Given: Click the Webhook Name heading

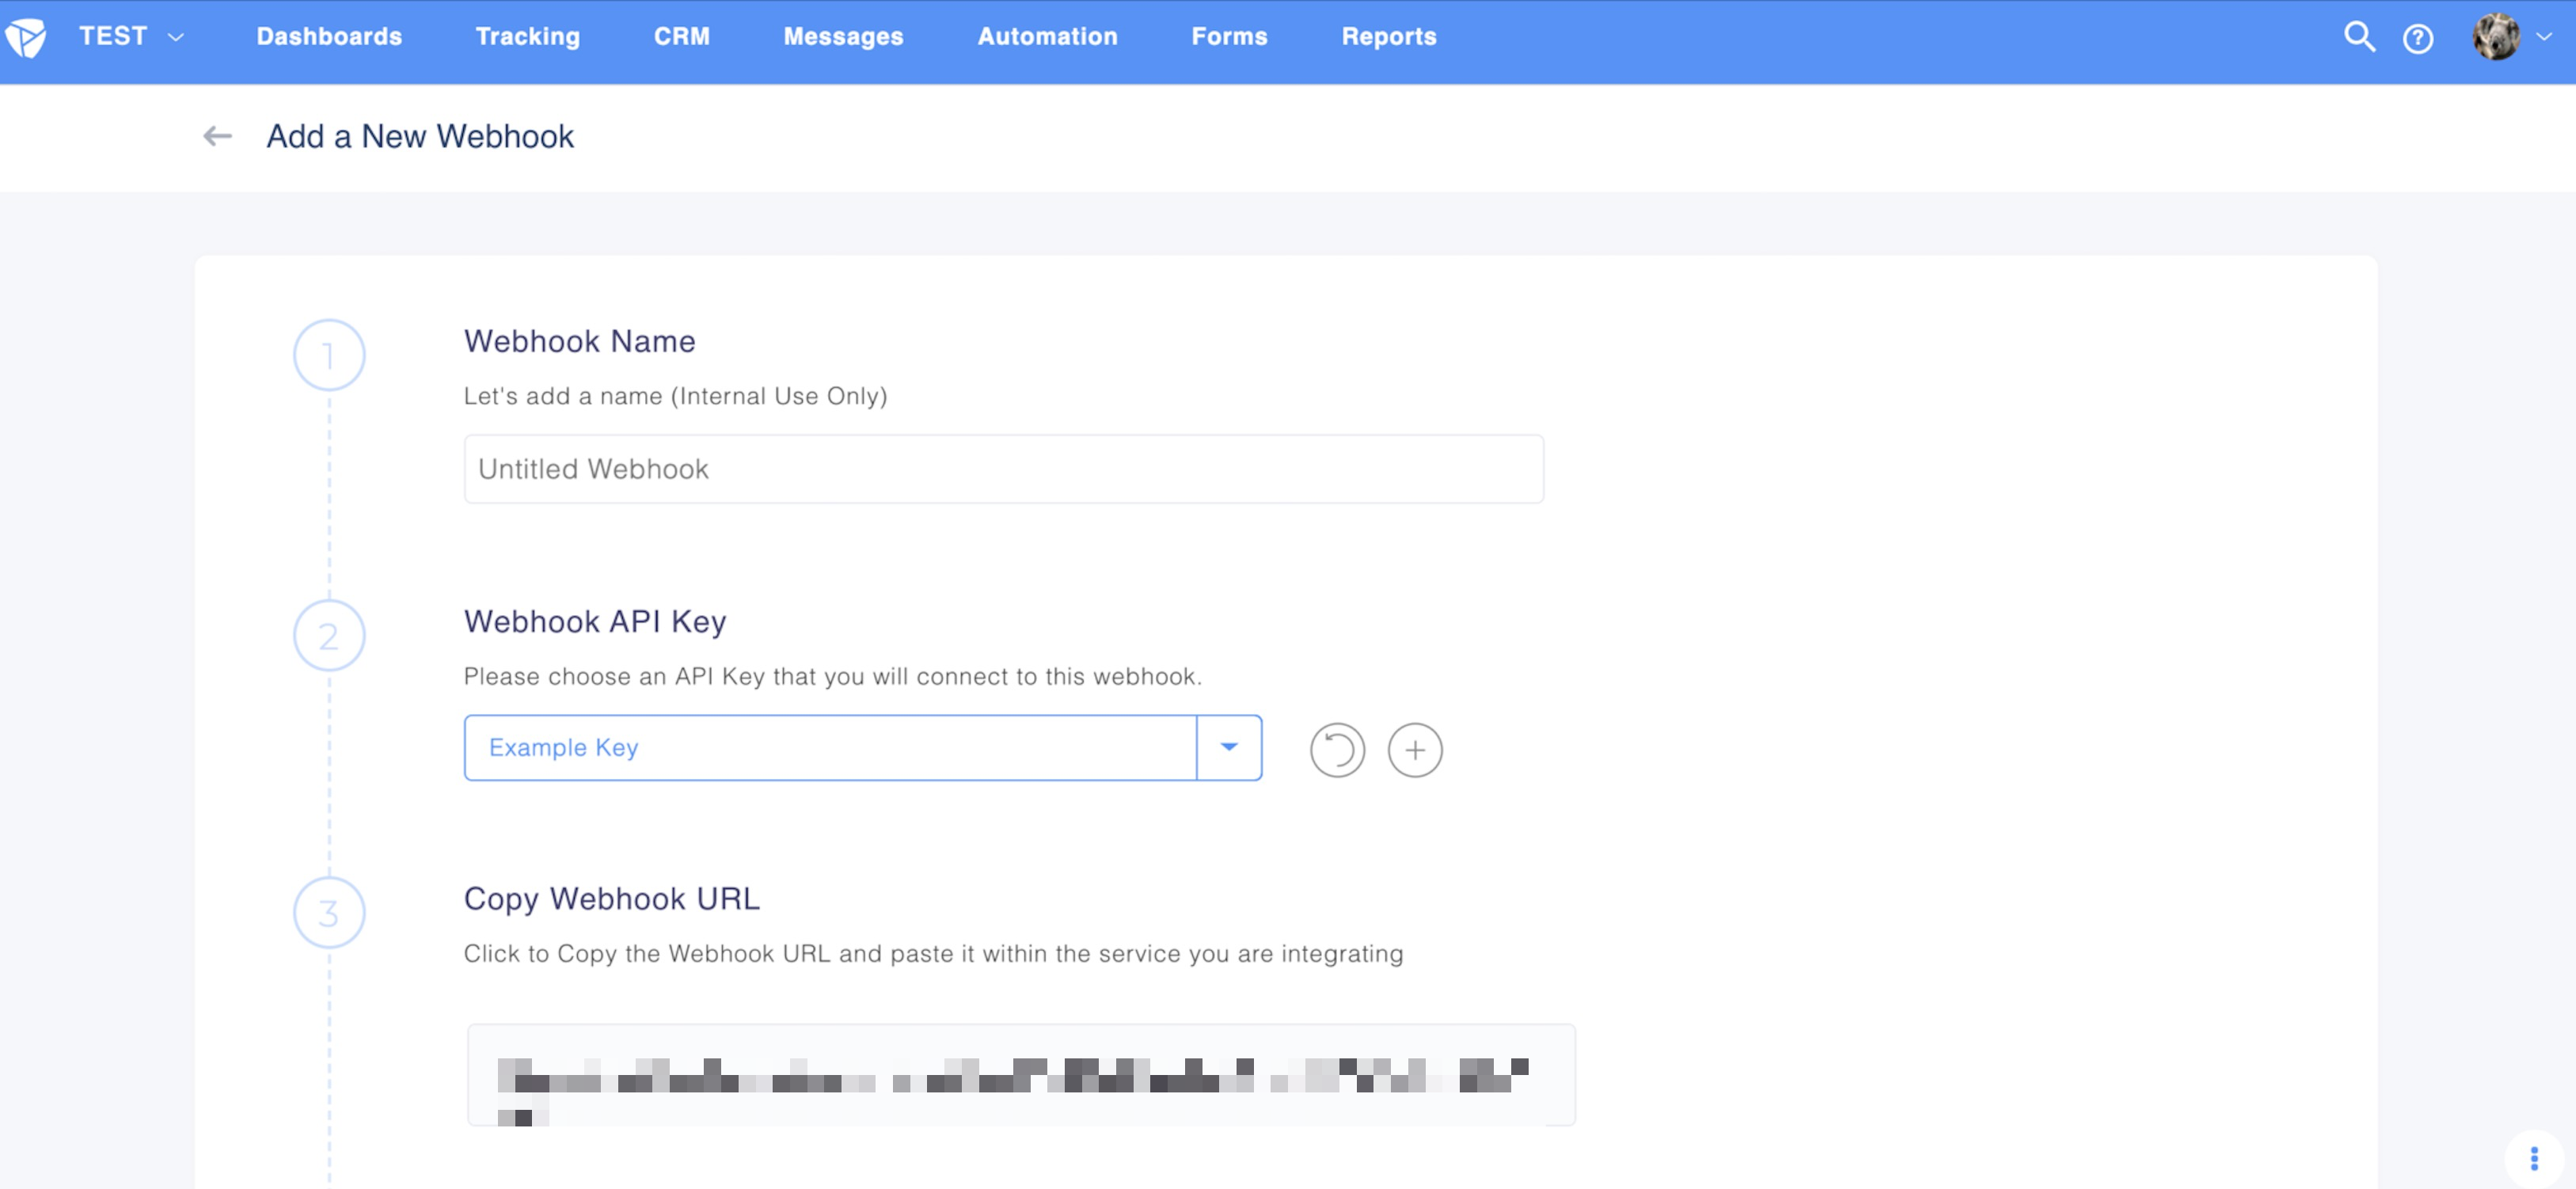Looking at the screenshot, I should (579, 341).
